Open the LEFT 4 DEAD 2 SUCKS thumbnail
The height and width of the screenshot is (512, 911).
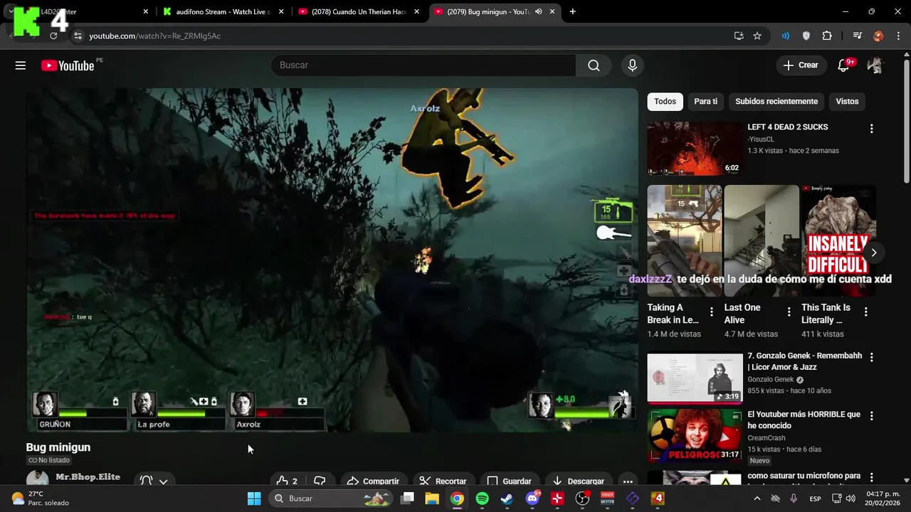coord(695,148)
